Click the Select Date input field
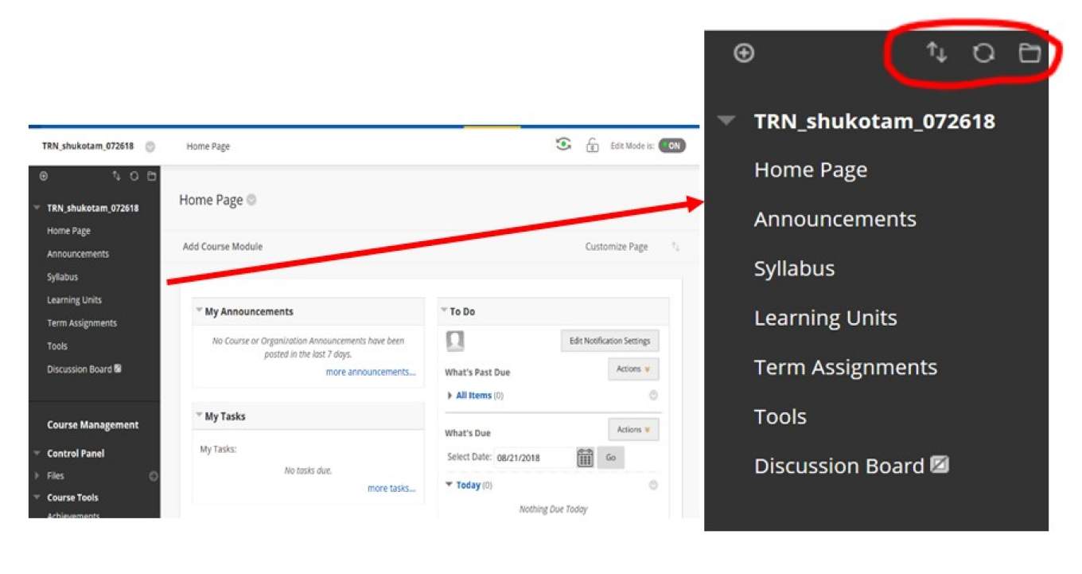Image resolution: width=1082 pixels, height=574 pixels. (x=532, y=458)
